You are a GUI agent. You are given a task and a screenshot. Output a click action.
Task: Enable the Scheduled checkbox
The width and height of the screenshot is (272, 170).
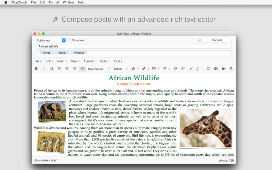[x=70, y=40]
